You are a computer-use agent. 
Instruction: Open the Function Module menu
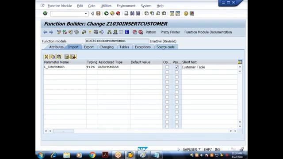click(x=60, y=6)
